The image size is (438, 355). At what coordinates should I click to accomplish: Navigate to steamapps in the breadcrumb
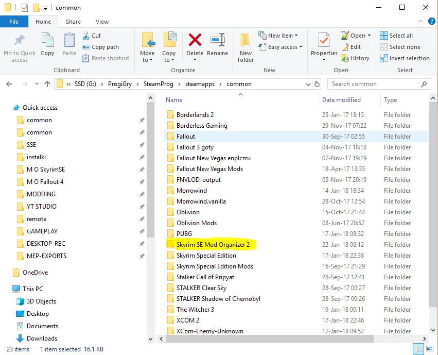click(200, 84)
